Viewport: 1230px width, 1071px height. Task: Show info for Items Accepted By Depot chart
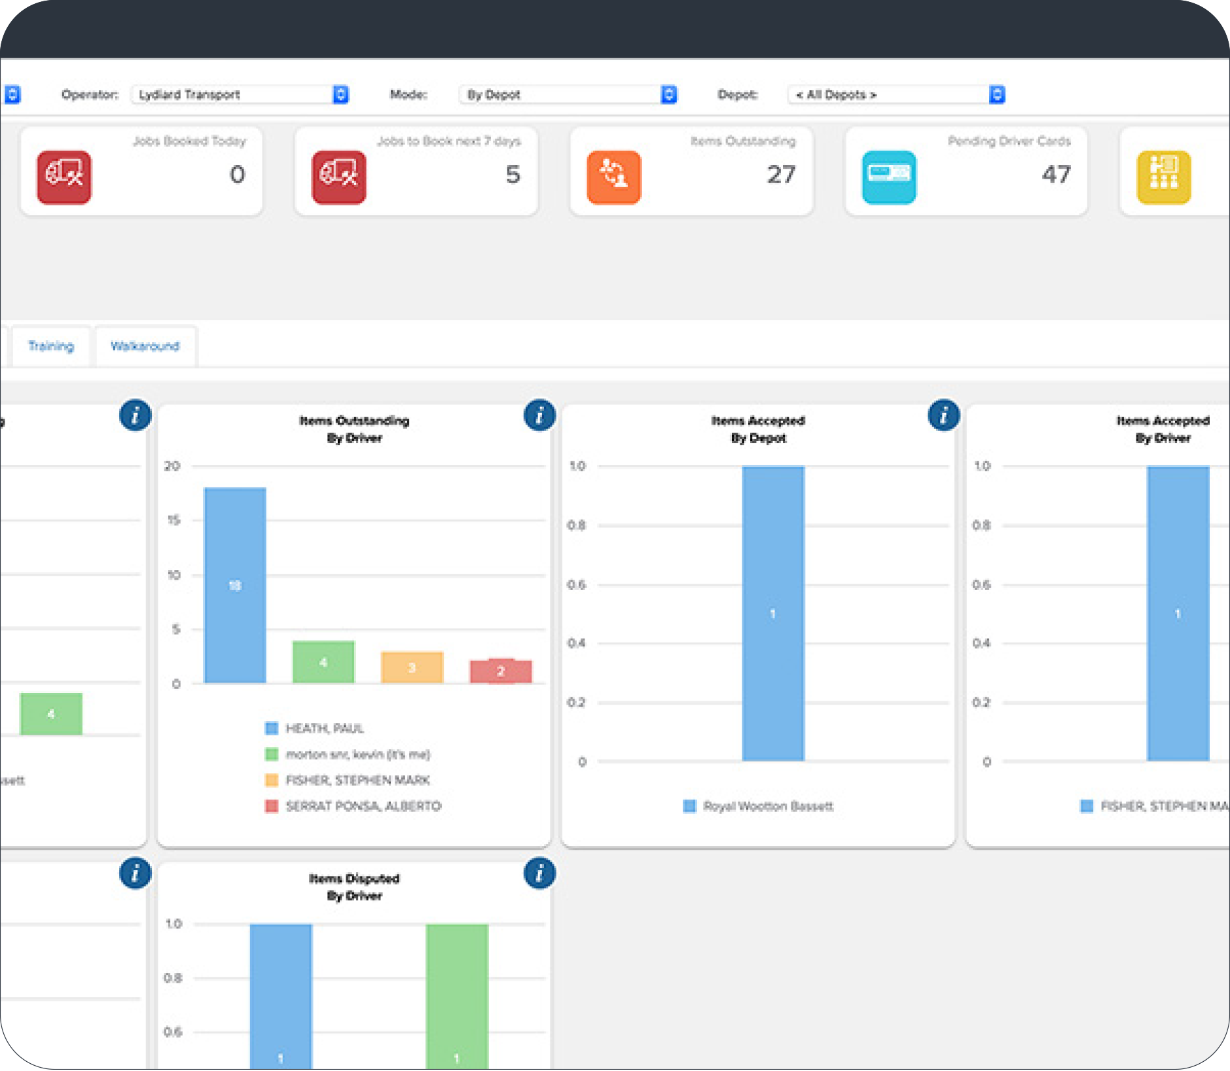coord(944,415)
